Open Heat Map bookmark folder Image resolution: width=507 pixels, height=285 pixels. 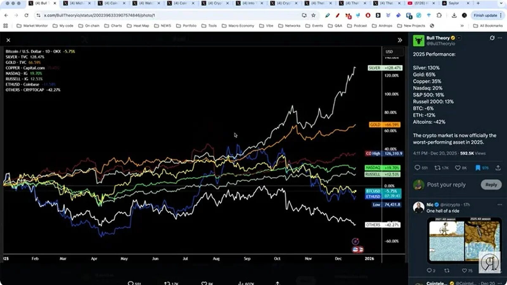138,26
